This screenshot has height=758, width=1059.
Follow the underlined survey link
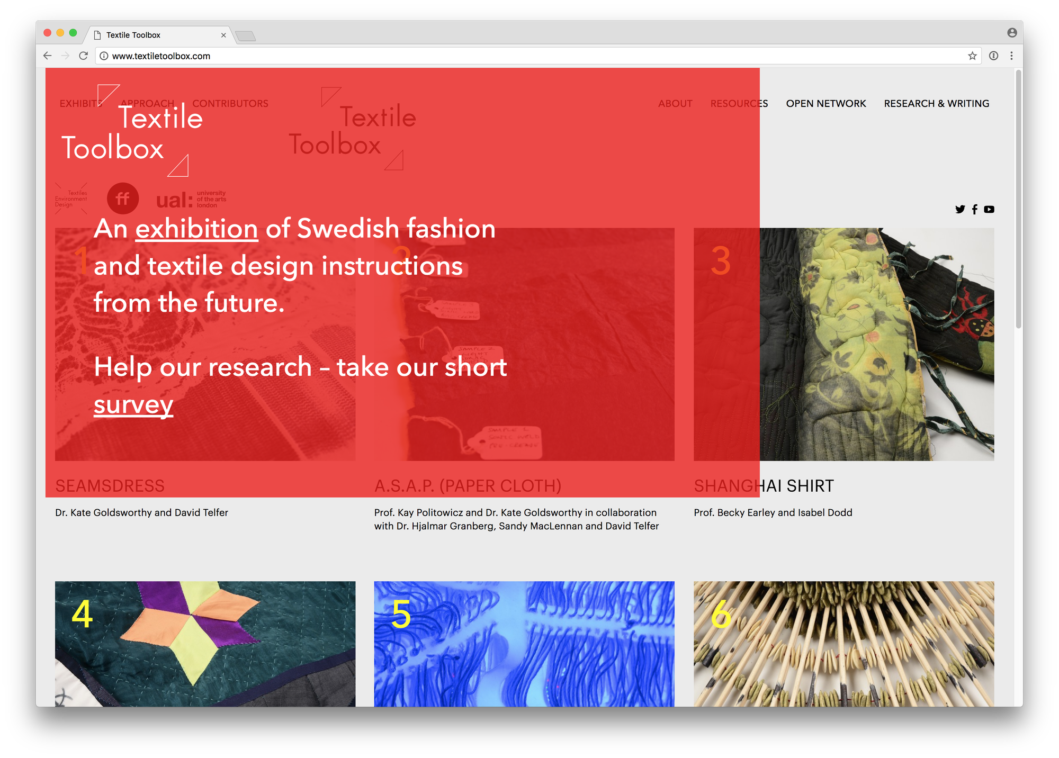(133, 405)
